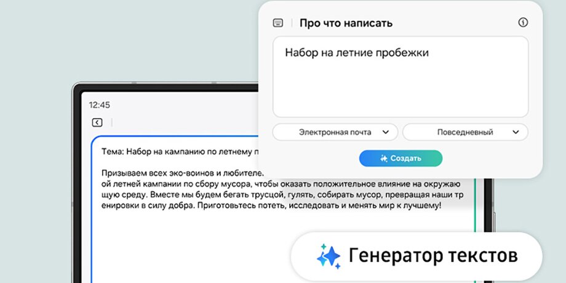The width and height of the screenshot is (566, 283).
Task: Tap the 12:45 clock on the tablet
Action: click(x=100, y=105)
